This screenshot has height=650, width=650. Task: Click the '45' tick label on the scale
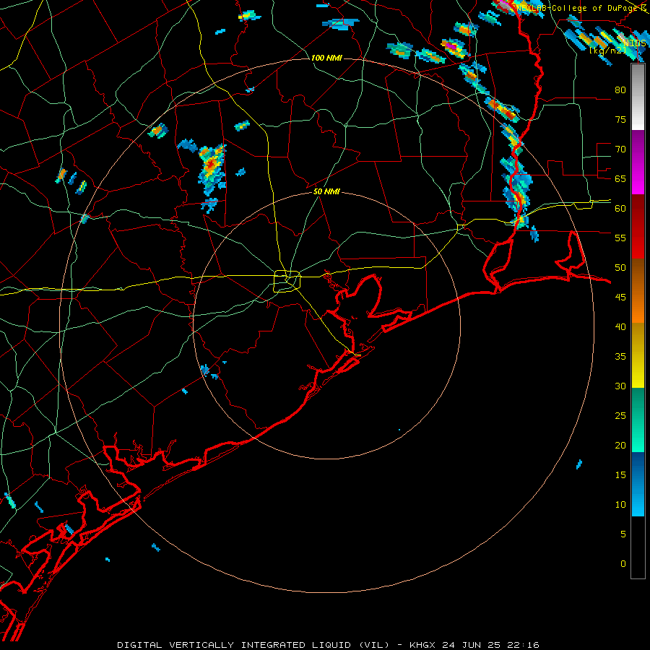point(620,298)
